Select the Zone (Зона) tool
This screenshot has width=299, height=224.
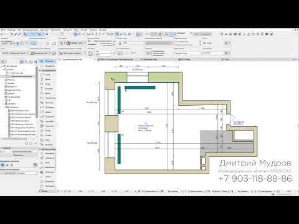tap(47, 140)
